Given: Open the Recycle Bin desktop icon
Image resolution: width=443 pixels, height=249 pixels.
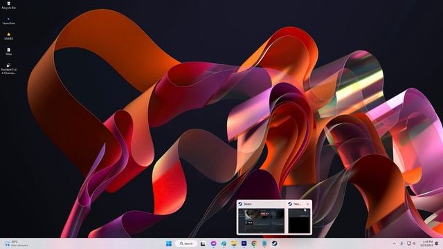Looking at the screenshot, I should pyautogui.click(x=8, y=5).
